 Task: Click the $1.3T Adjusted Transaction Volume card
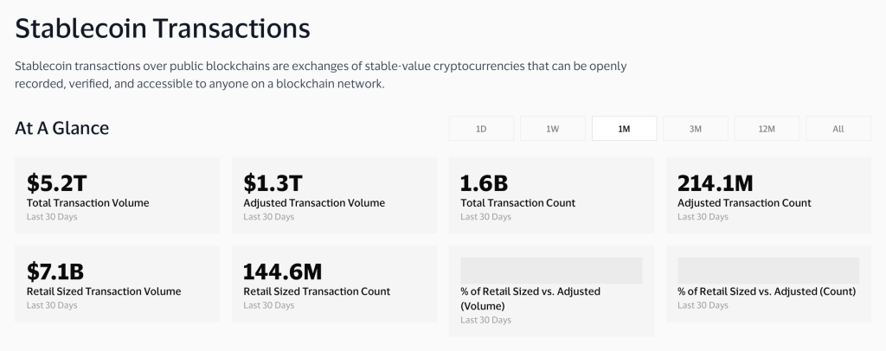pyautogui.click(x=334, y=195)
